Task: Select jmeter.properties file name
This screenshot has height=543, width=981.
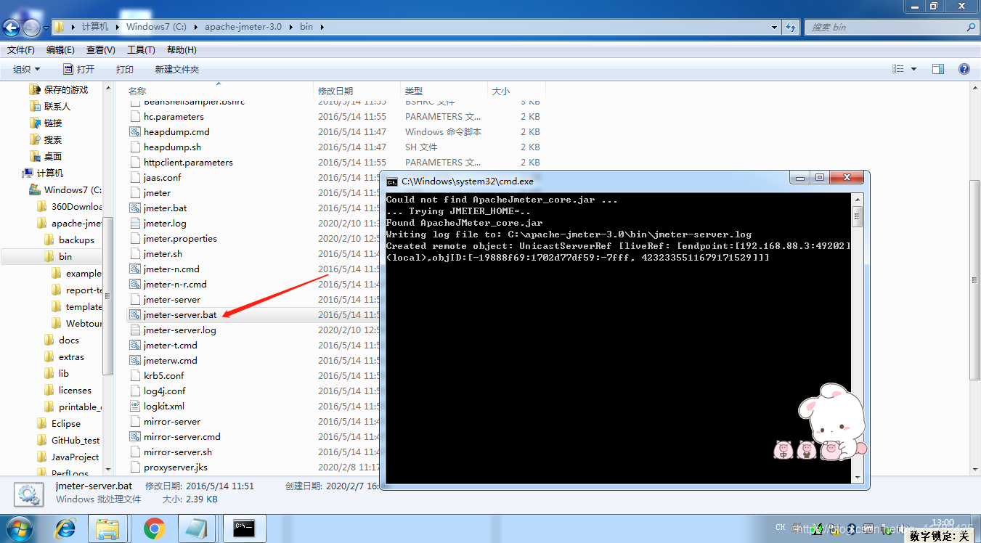Action: click(180, 239)
